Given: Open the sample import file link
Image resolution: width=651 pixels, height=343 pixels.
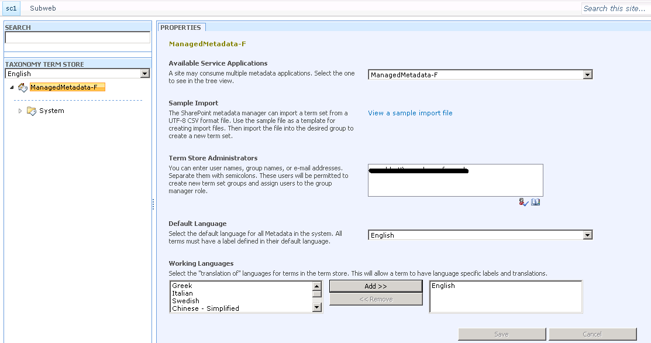Looking at the screenshot, I should (x=410, y=112).
